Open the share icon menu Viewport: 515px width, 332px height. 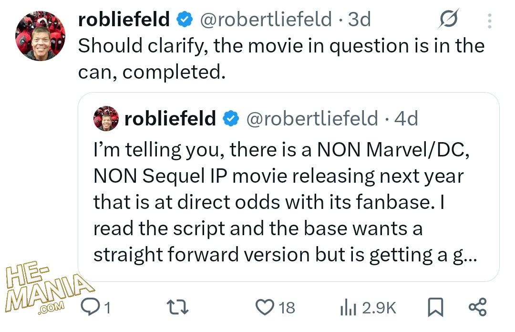click(x=477, y=307)
